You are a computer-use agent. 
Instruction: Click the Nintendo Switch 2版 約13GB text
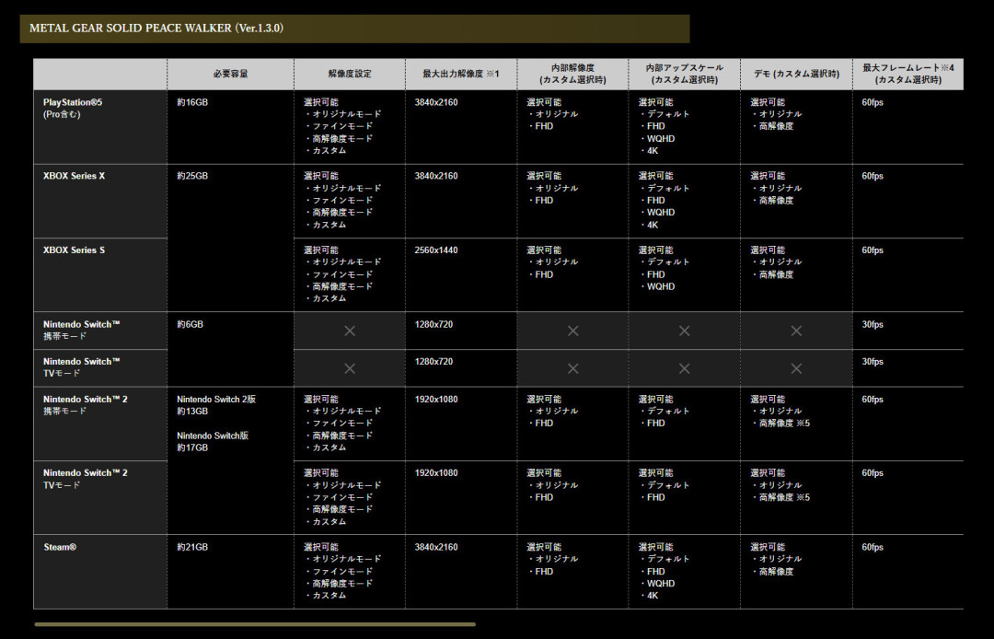tap(216, 405)
